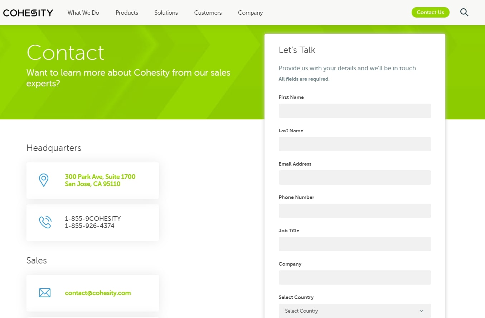Open the Products menu
Screen dimensions: 485x318
click(x=127, y=13)
